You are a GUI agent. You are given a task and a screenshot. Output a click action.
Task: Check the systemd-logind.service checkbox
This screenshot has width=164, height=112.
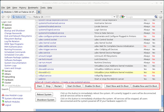tap(37, 30)
